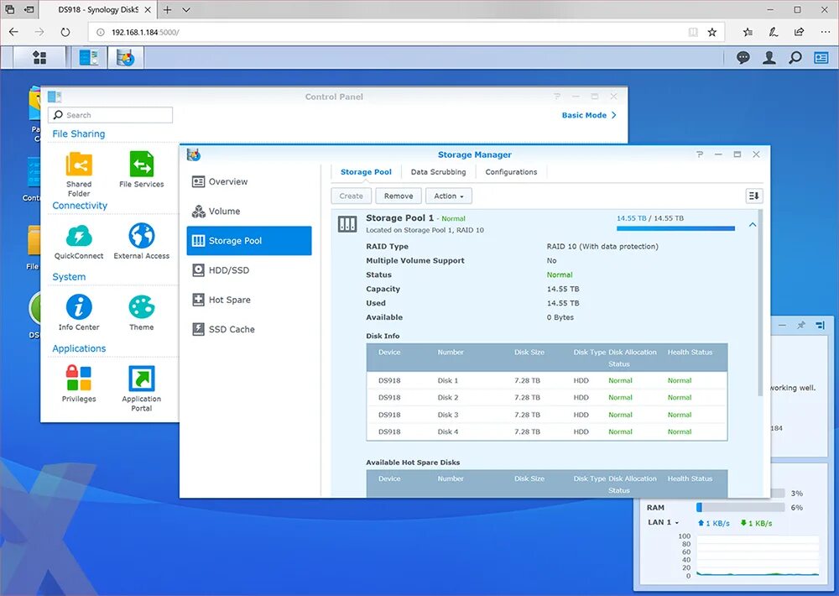This screenshot has width=839, height=596.
Task: Open the browser favorites hub icon
Action: (748, 32)
